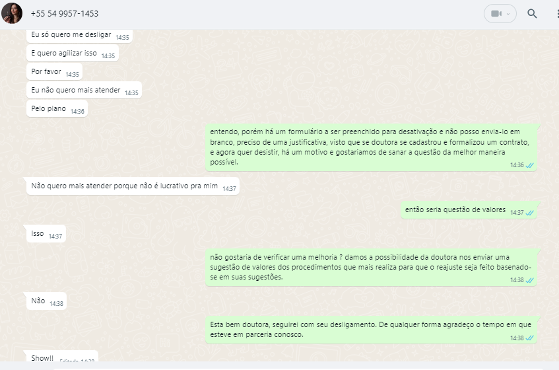
Task: Click the message 'Eu não quero mais atender'
Action: [x=84, y=91]
